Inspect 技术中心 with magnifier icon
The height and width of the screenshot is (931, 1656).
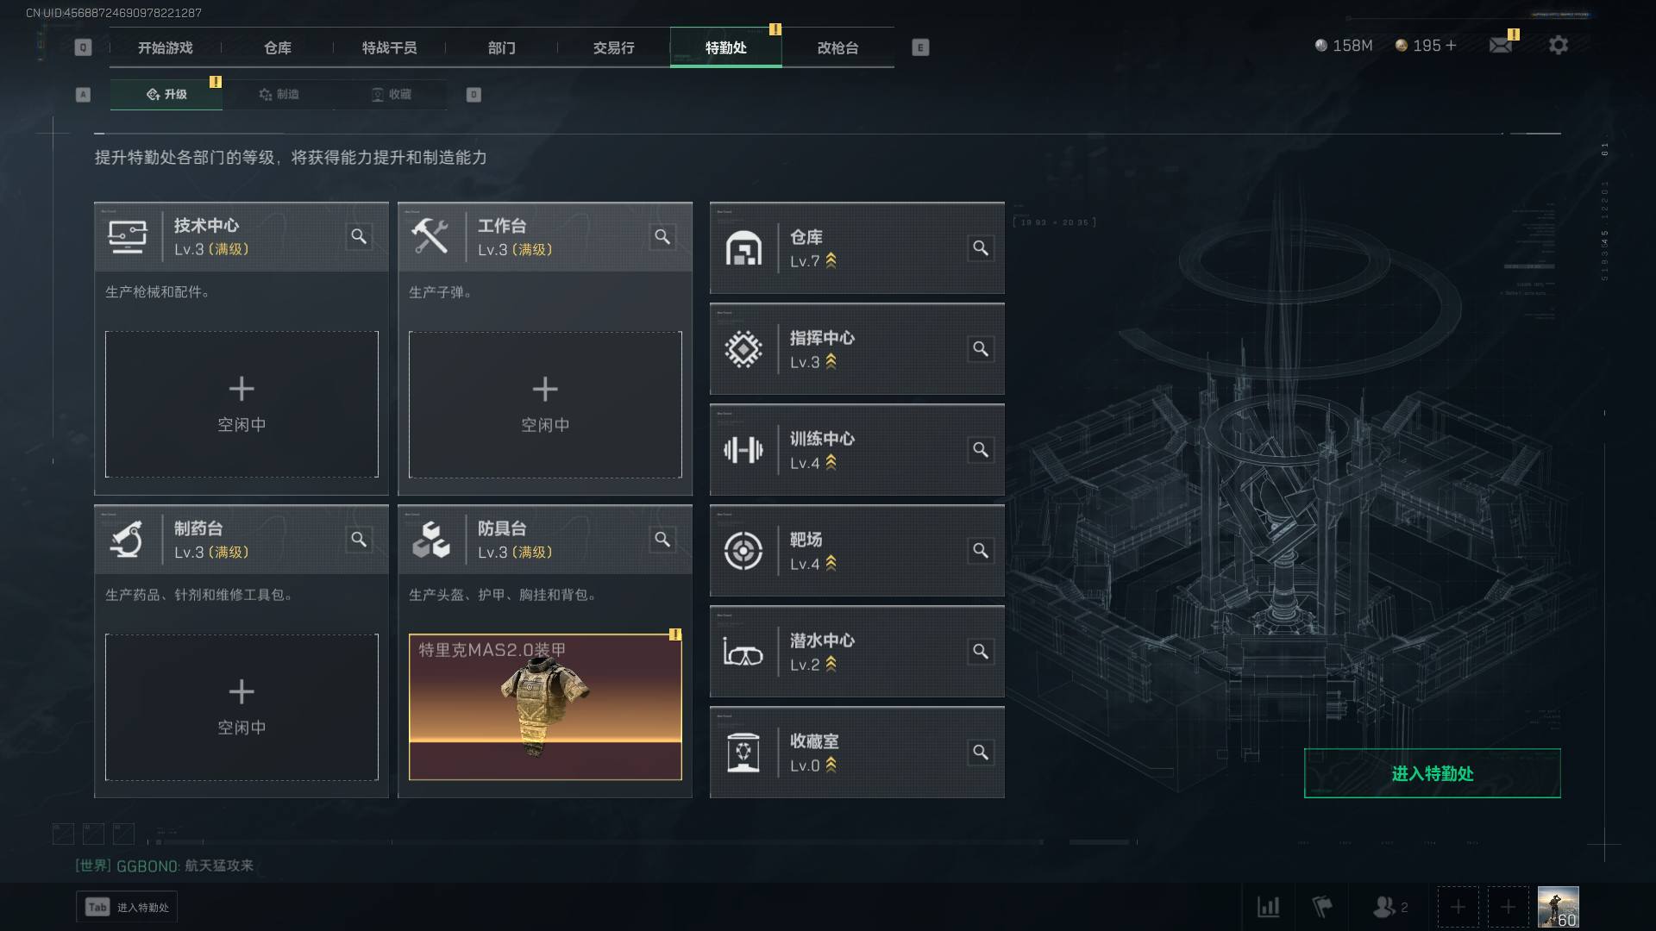359,236
